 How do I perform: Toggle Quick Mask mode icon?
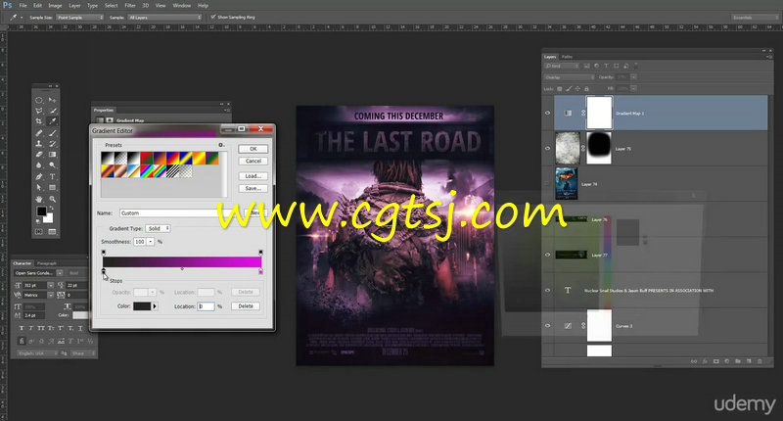click(x=39, y=232)
